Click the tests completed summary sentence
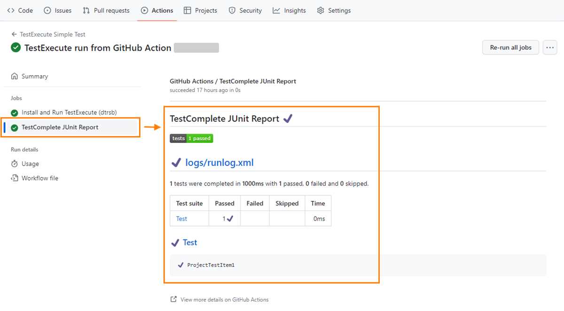 click(x=269, y=184)
